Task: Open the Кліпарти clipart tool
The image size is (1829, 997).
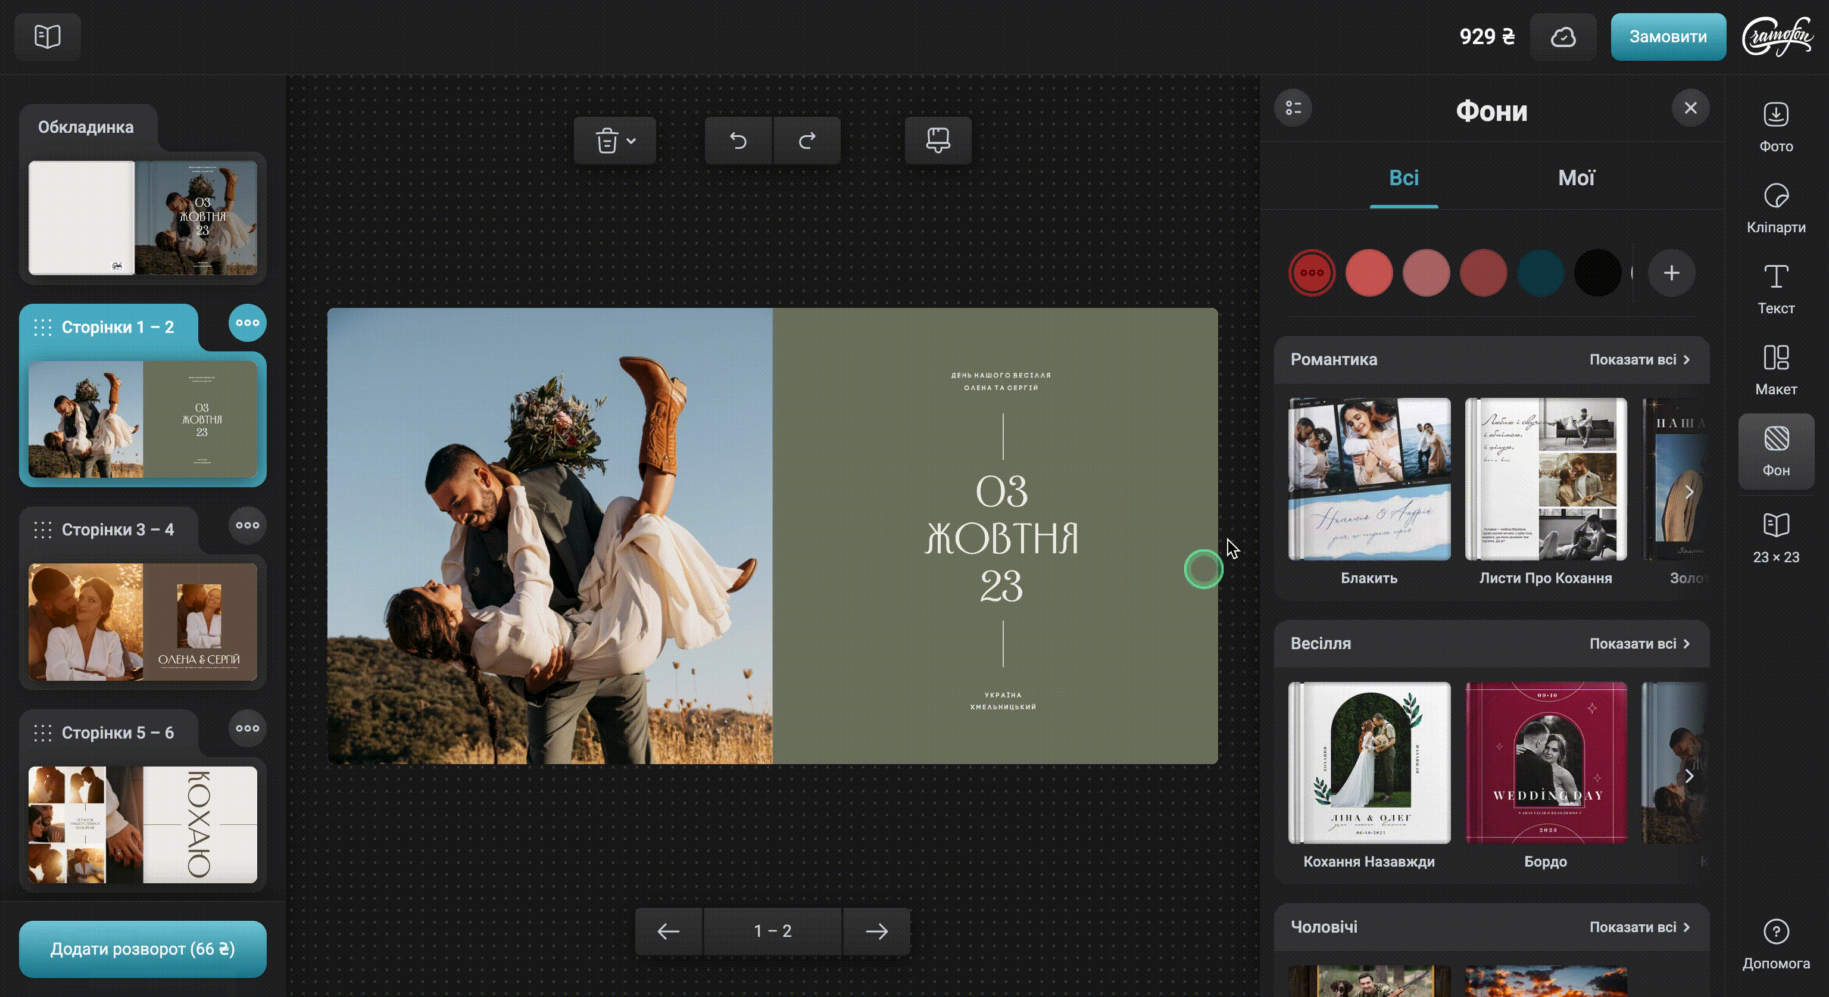Action: [x=1775, y=208]
